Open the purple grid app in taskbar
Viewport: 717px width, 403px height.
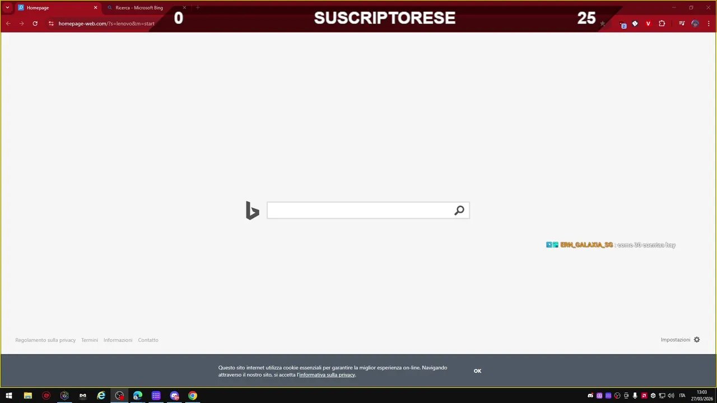pos(156,396)
